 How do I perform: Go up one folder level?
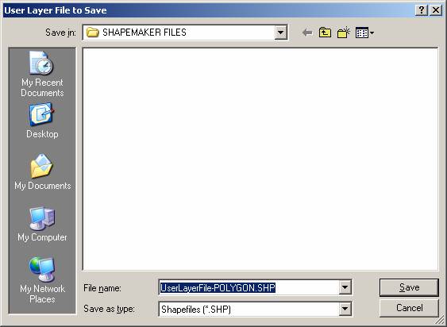click(325, 33)
